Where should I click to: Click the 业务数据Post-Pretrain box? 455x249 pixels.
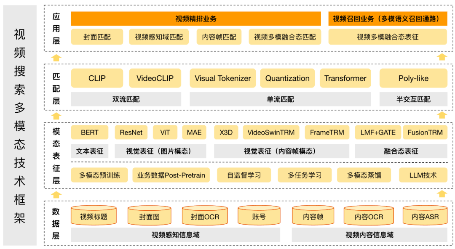(171, 175)
